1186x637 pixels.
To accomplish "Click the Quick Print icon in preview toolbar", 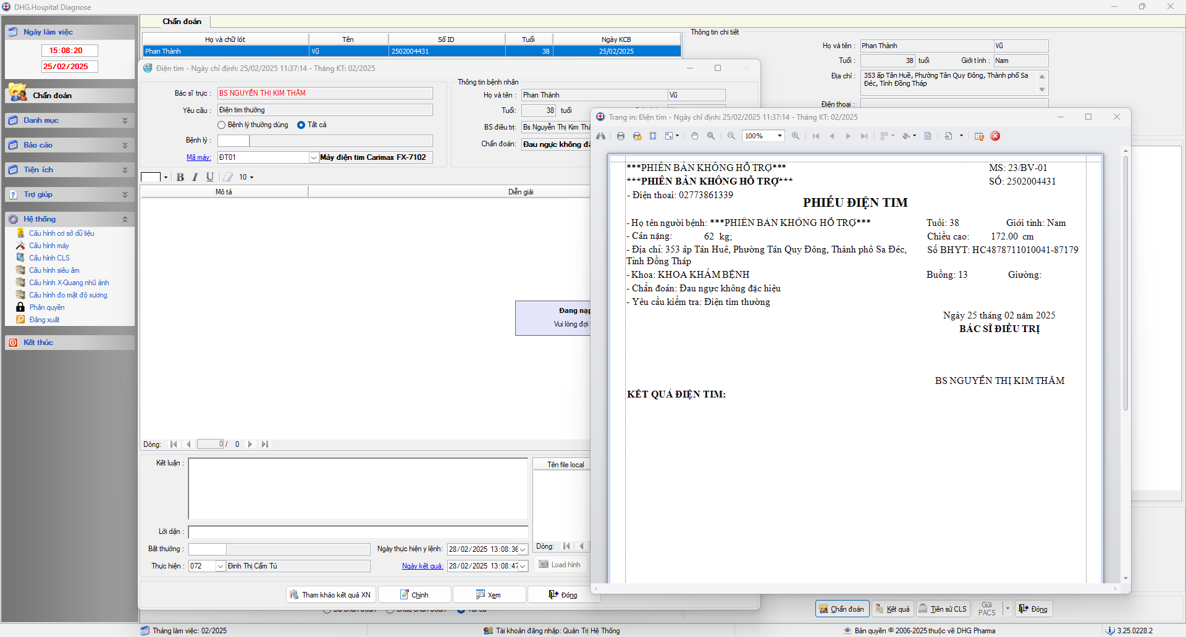I will pyautogui.click(x=637, y=136).
